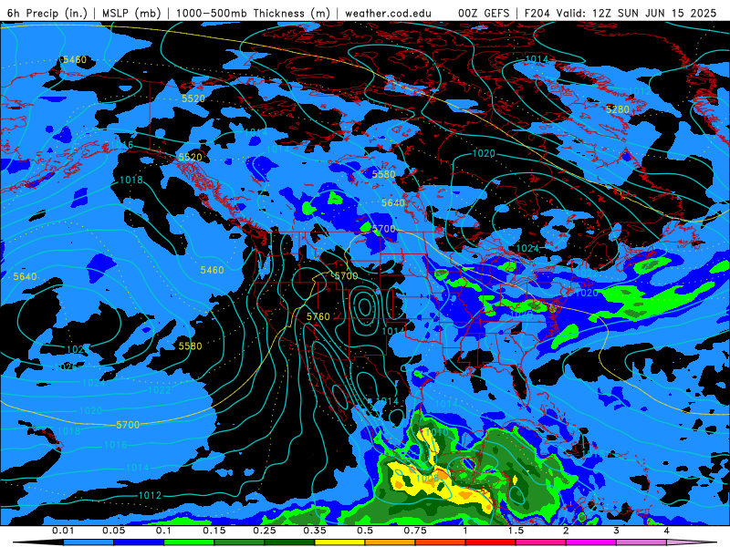The image size is (730, 547).
Task: Click the legend tick label '0.35'
Action: coord(315,531)
